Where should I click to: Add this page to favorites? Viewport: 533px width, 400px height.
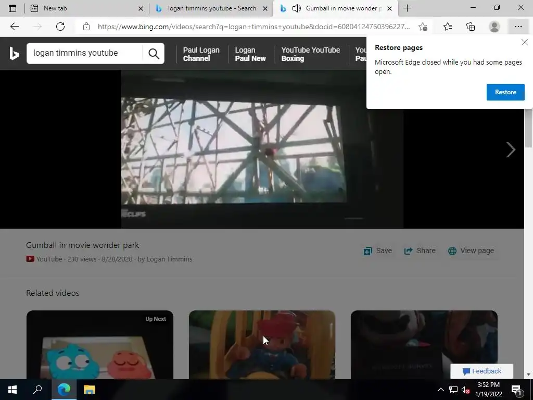(423, 27)
